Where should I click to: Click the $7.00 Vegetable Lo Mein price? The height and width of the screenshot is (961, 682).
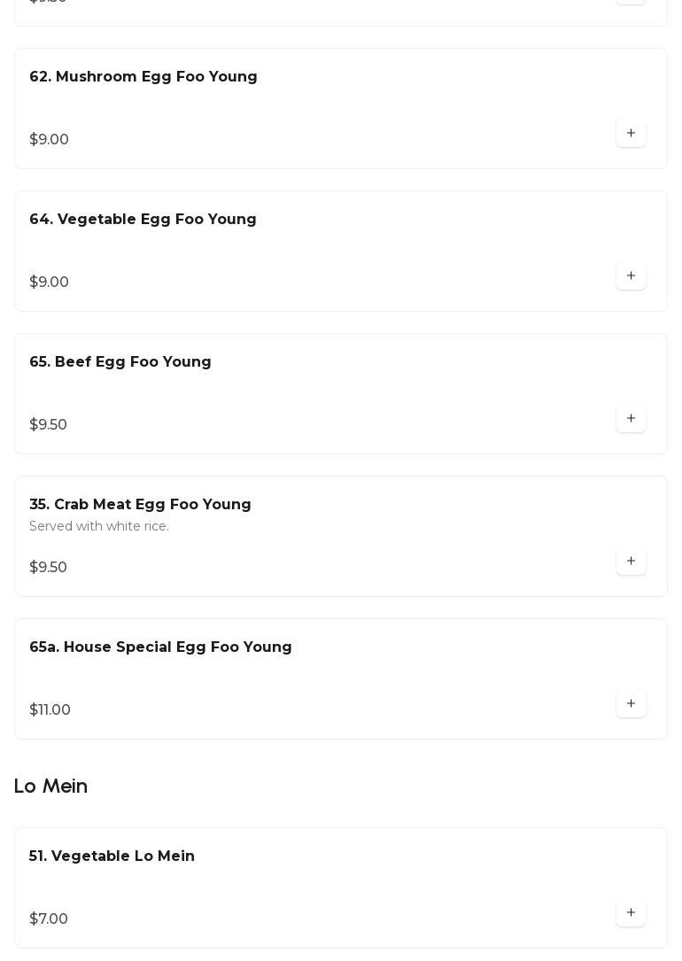[x=49, y=919]
